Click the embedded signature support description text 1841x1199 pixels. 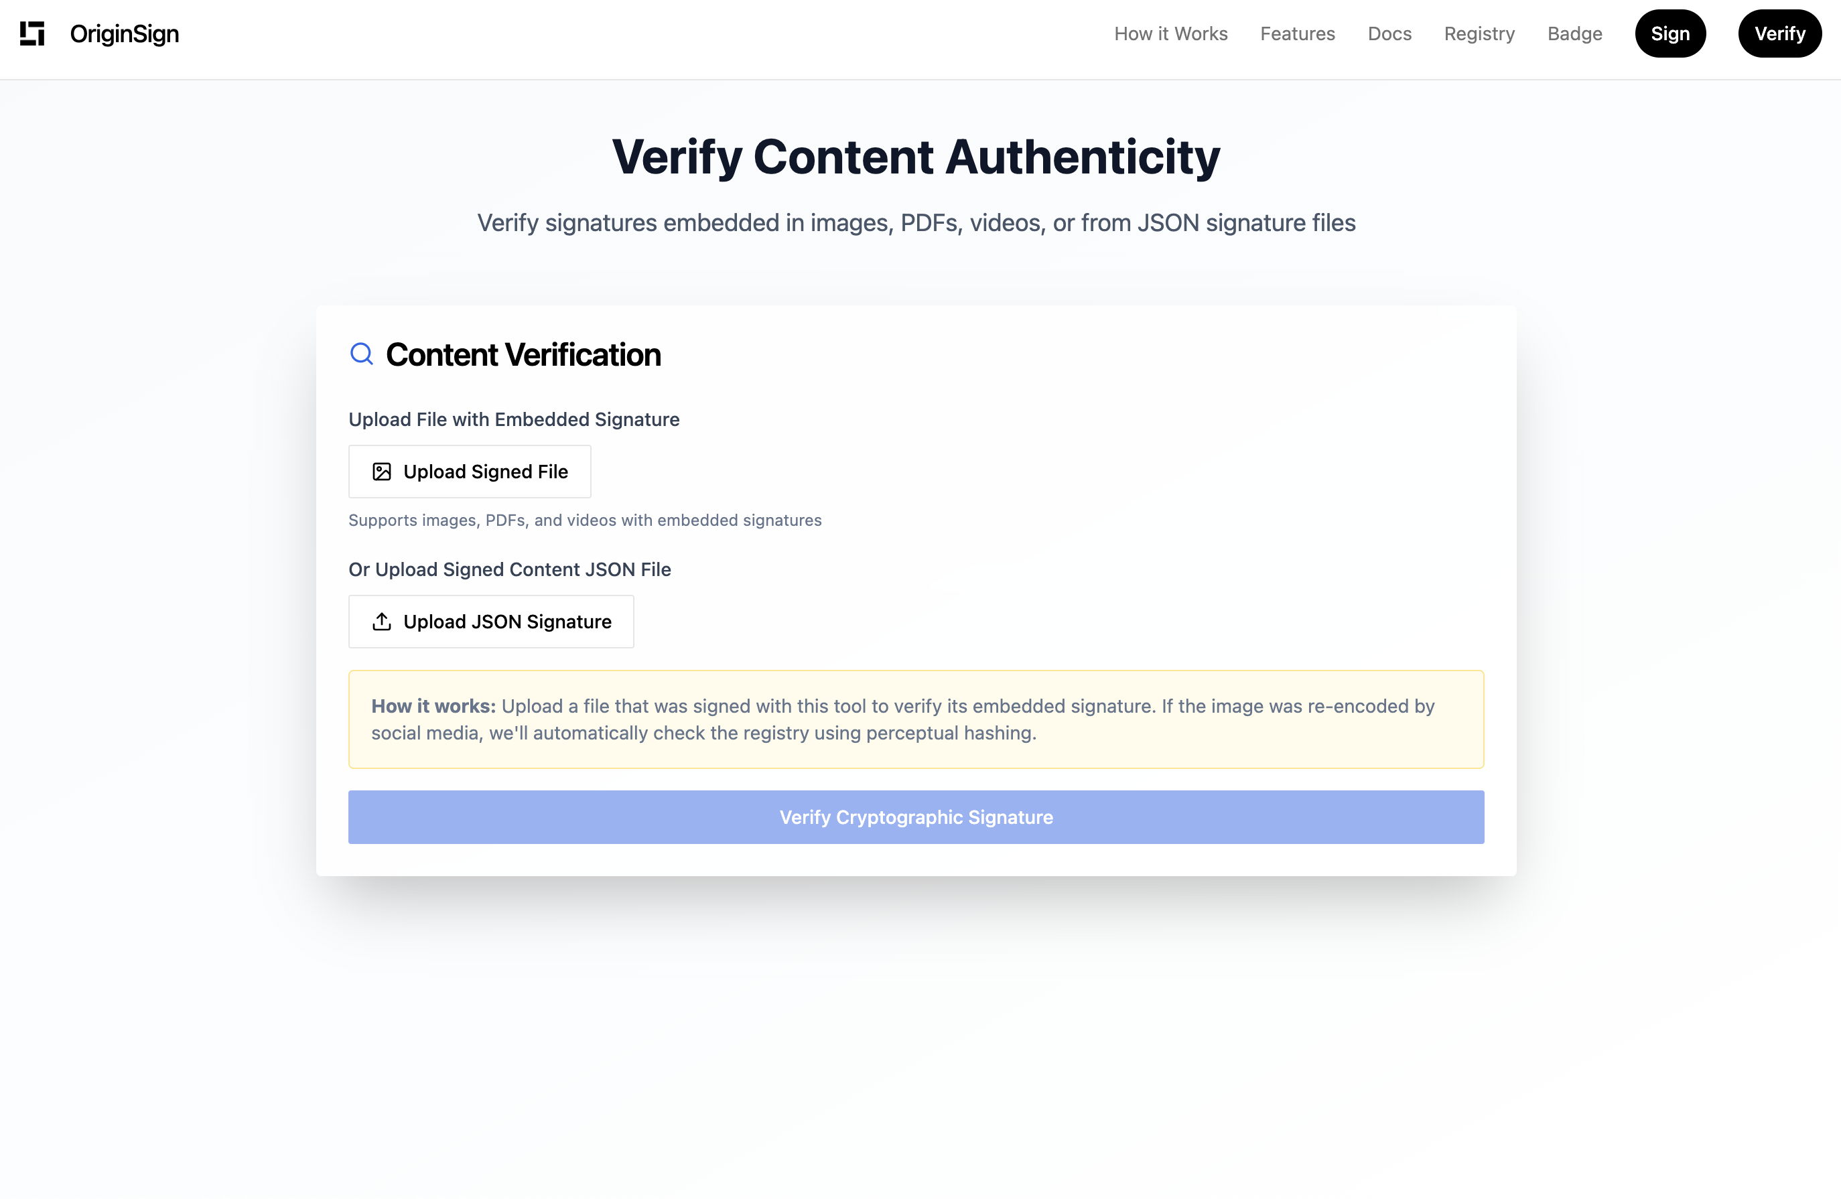click(585, 520)
